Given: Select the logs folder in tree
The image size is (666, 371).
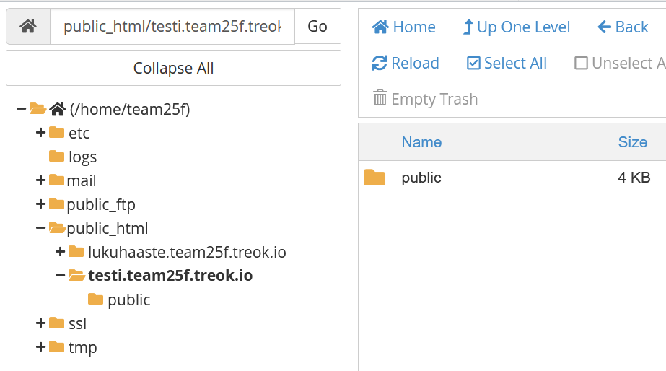Looking at the screenshot, I should [82, 157].
